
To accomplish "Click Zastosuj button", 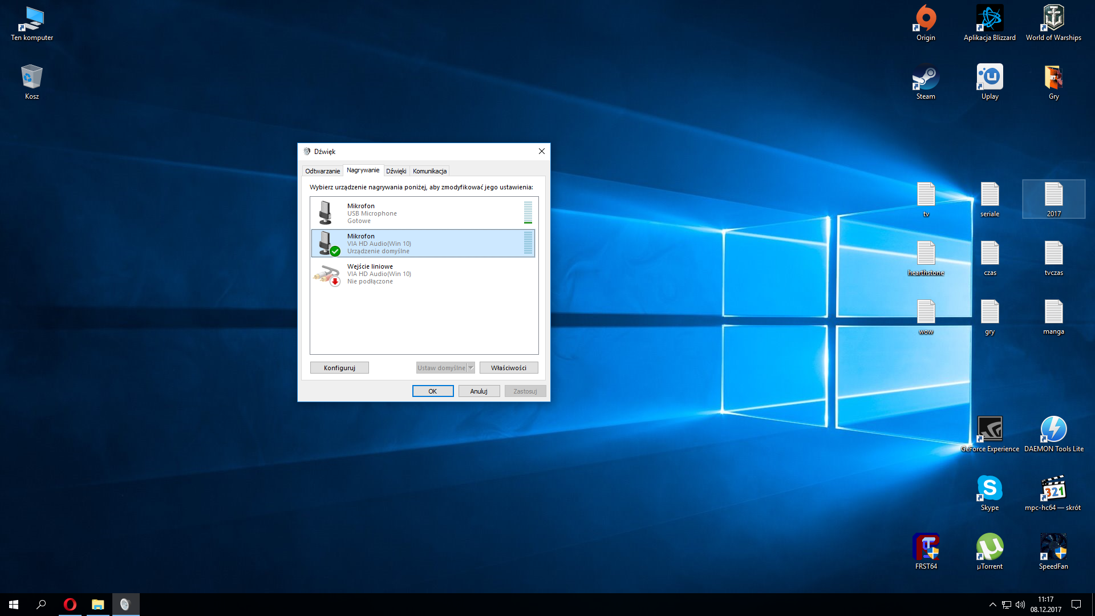I will 524,391.
